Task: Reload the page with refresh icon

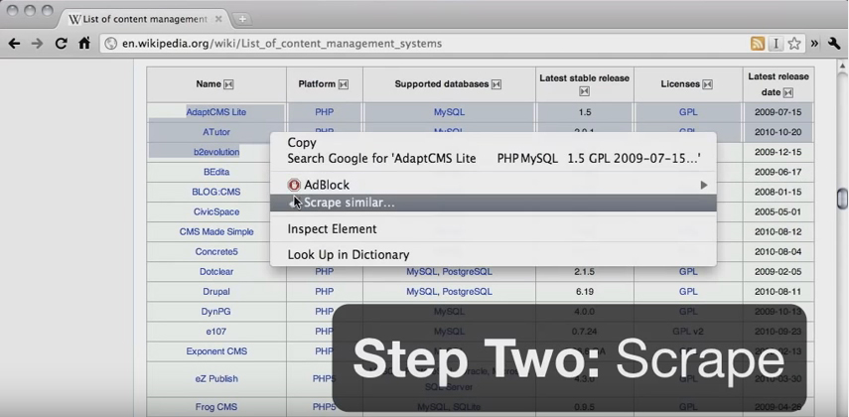Action: pyautogui.click(x=61, y=44)
